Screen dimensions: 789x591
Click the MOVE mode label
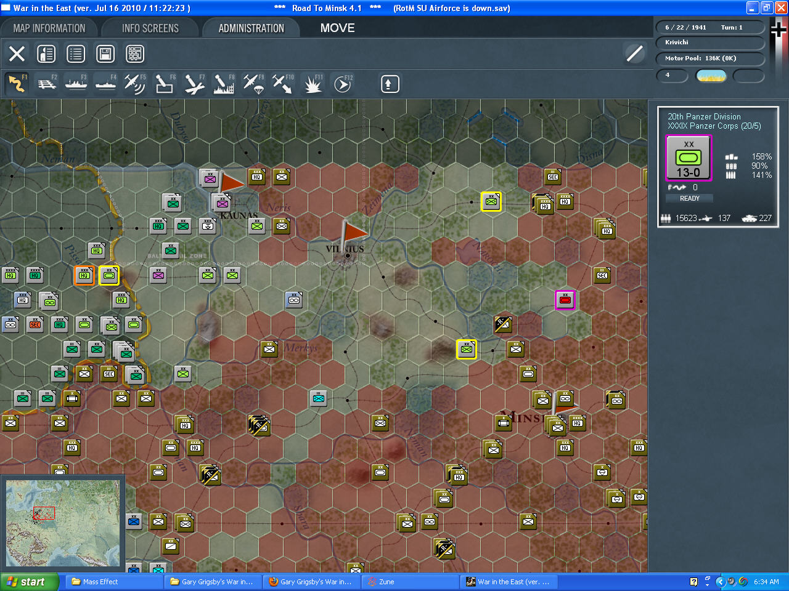tap(338, 28)
